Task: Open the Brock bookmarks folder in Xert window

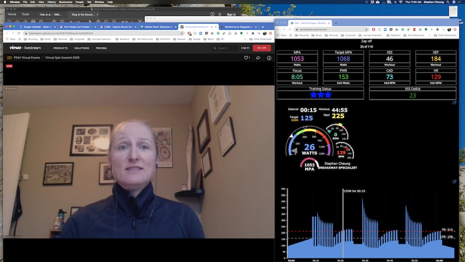Action: click(x=316, y=35)
